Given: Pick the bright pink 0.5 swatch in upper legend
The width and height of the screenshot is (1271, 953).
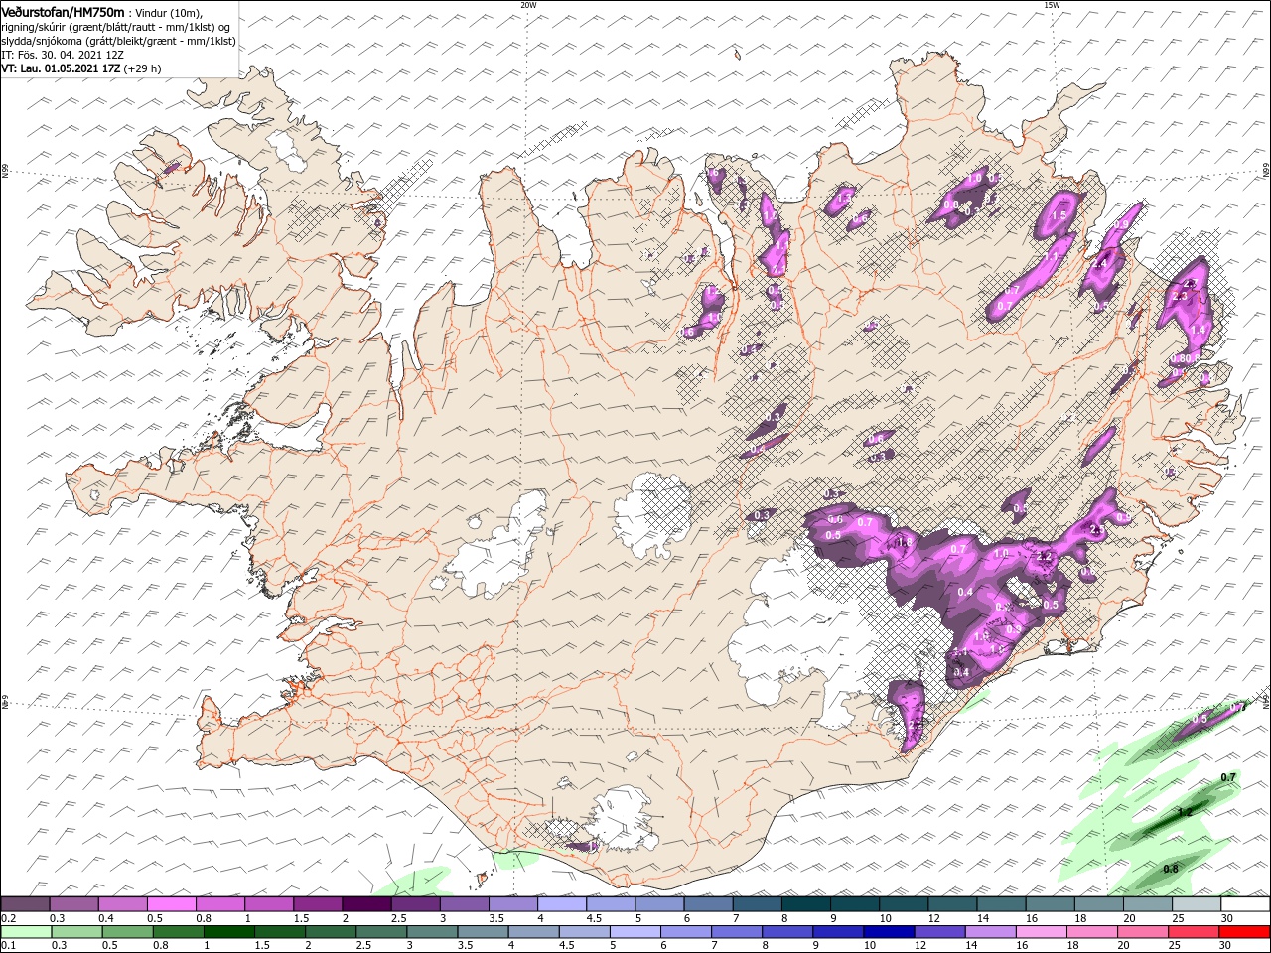Looking at the screenshot, I should (x=171, y=904).
